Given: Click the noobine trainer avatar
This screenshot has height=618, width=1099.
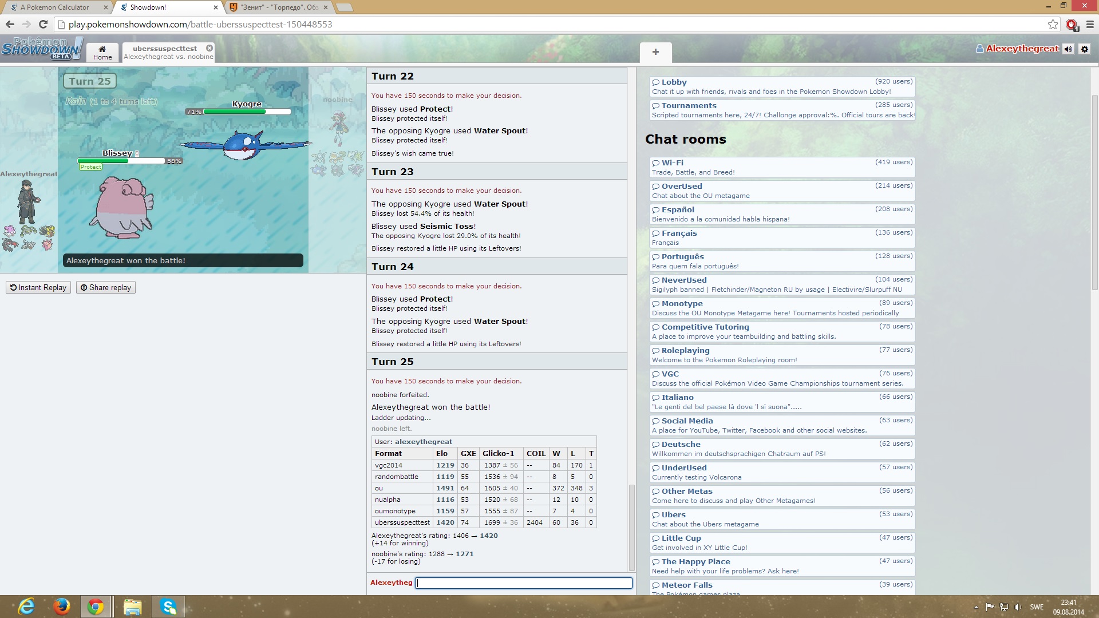Looking at the screenshot, I should 339,128.
